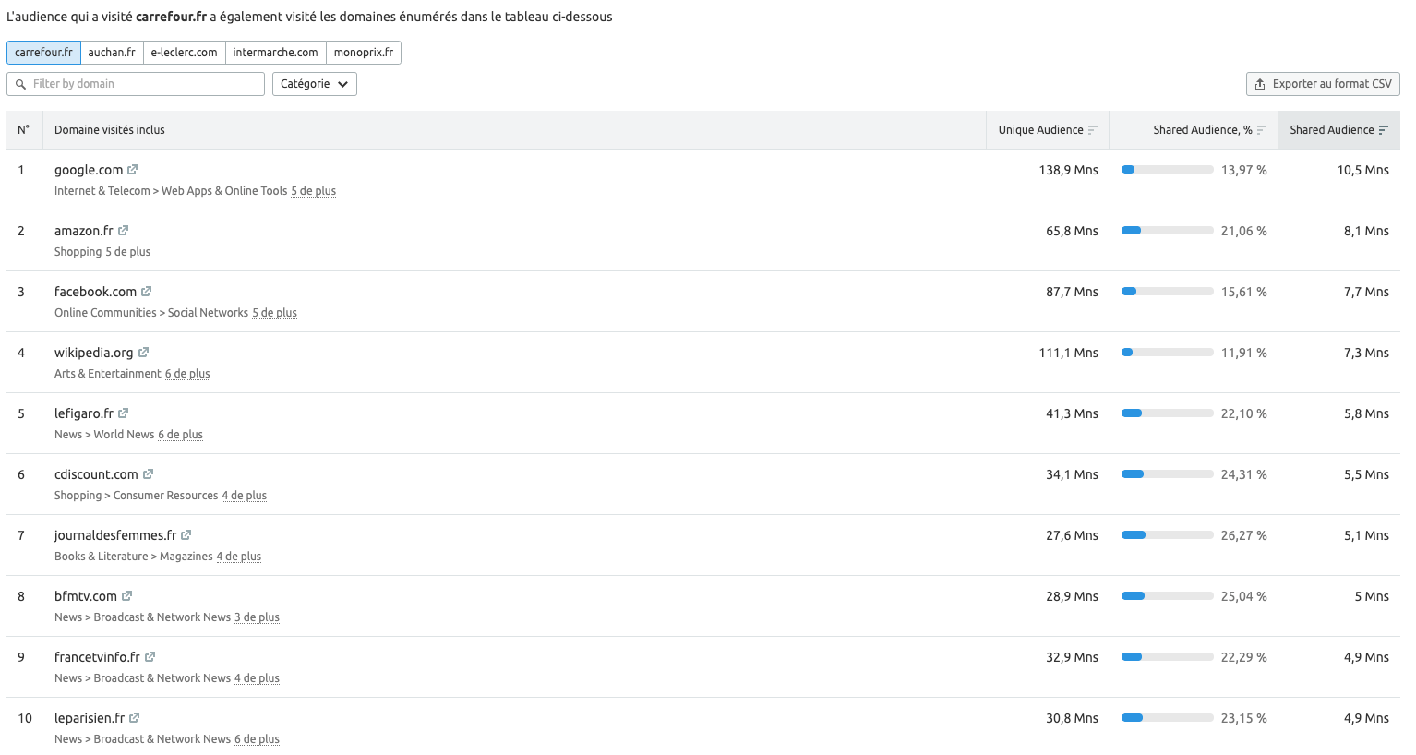Open wikipedia.org external link icon
Image resolution: width=1416 pixels, height=755 pixels.
[x=143, y=353]
